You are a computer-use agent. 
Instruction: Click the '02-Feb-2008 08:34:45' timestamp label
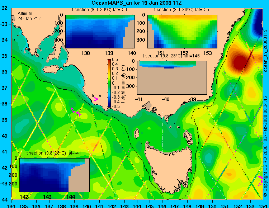[265, 119]
